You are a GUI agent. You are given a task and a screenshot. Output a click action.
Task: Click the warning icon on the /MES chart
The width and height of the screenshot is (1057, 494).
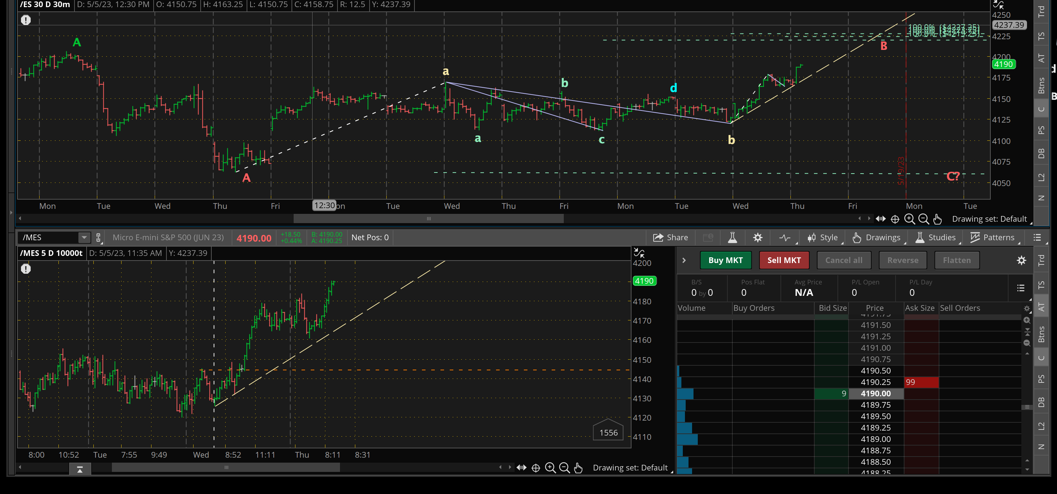coord(26,269)
